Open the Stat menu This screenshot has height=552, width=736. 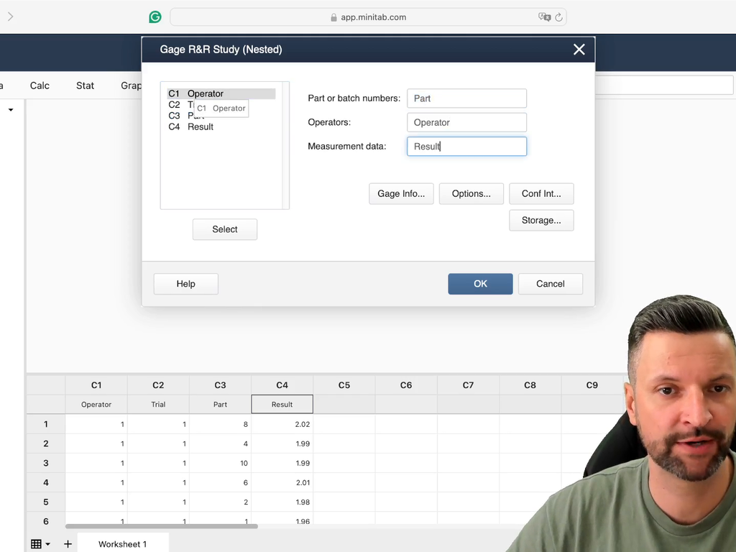85,86
